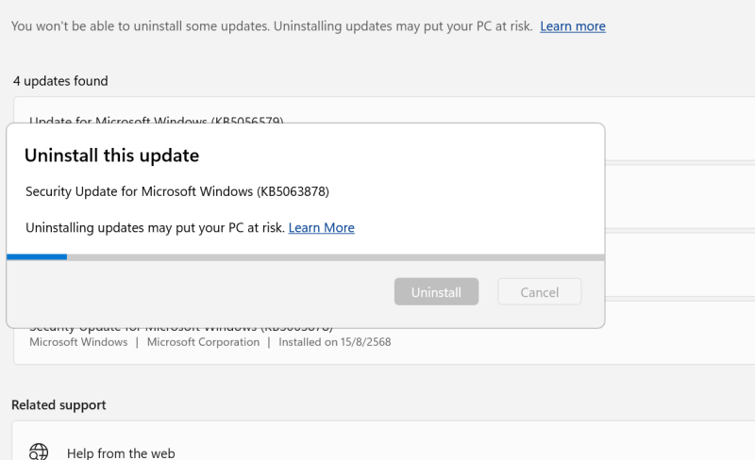
Task: Click the Related support heading
Action: (59, 405)
